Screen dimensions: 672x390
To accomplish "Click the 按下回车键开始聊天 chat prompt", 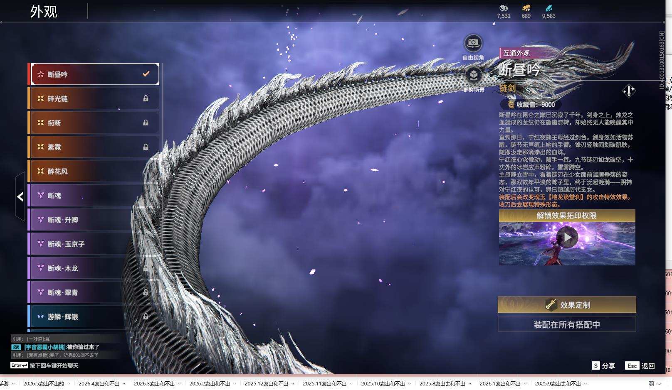I will click(x=54, y=365).
